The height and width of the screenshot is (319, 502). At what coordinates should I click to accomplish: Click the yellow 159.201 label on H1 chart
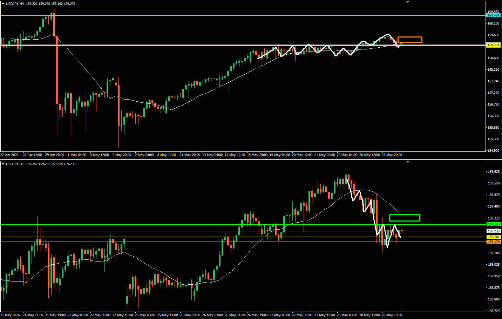[x=494, y=237]
